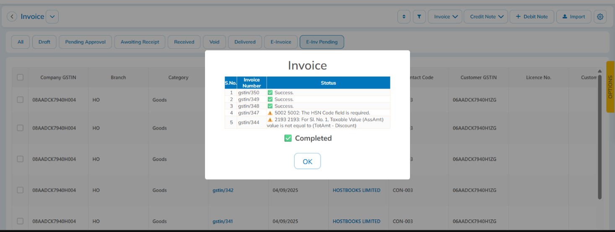Open the filter funnel icon

click(419, 17)
